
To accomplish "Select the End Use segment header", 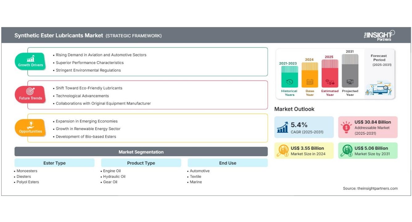I will 228,163.
